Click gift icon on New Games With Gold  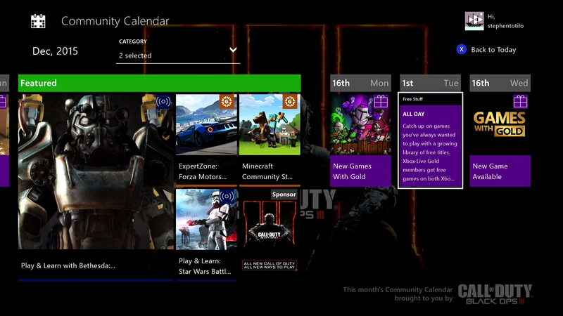click(x=381, y=102)
